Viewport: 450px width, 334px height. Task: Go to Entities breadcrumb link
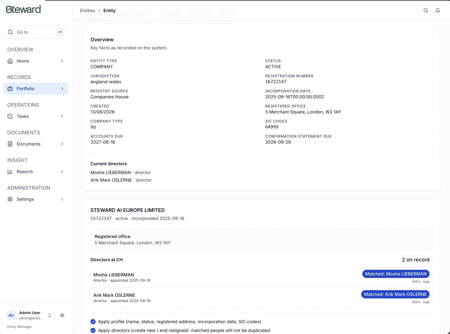87,10
